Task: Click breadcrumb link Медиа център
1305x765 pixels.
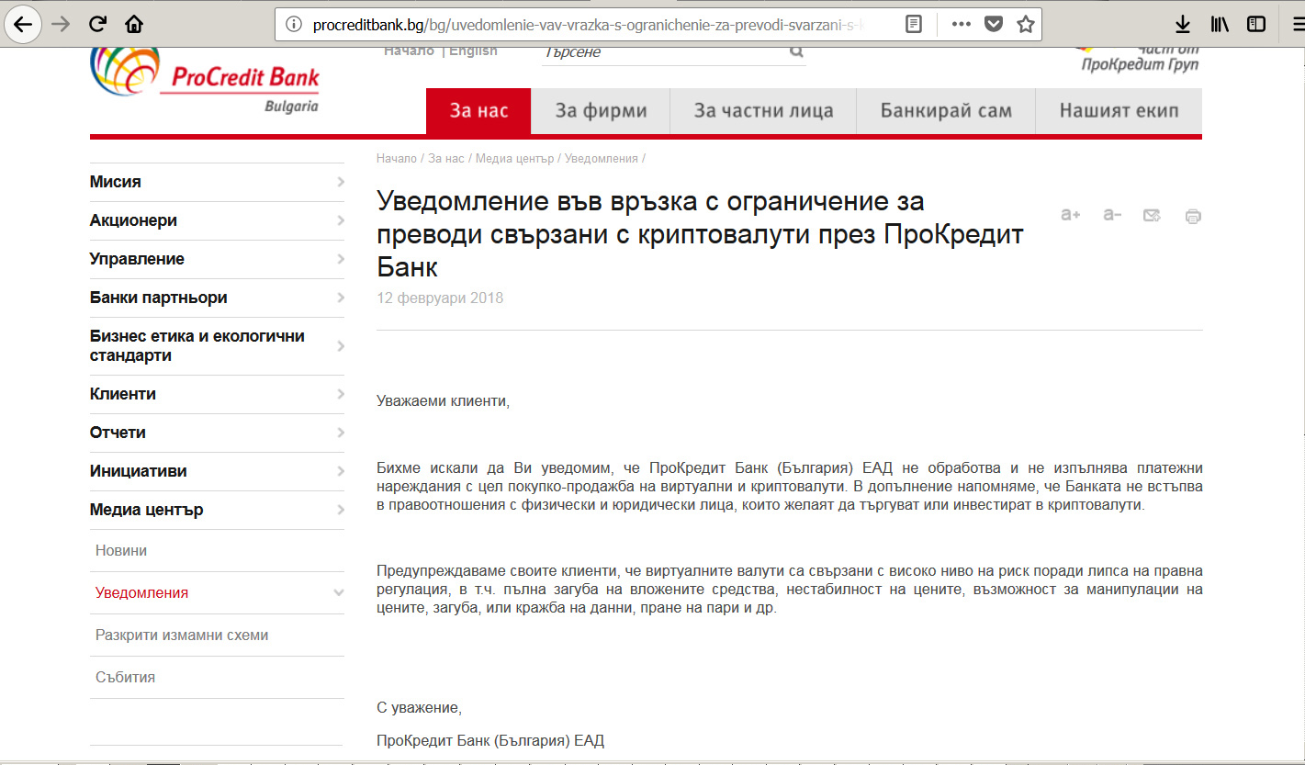Action: tap(514, 158)
